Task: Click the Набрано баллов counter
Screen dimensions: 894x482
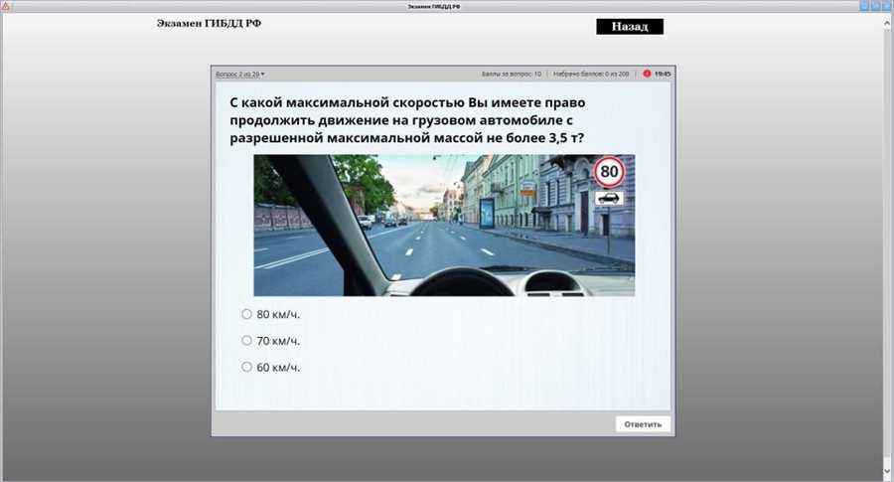Action: [x=591, y=75]
